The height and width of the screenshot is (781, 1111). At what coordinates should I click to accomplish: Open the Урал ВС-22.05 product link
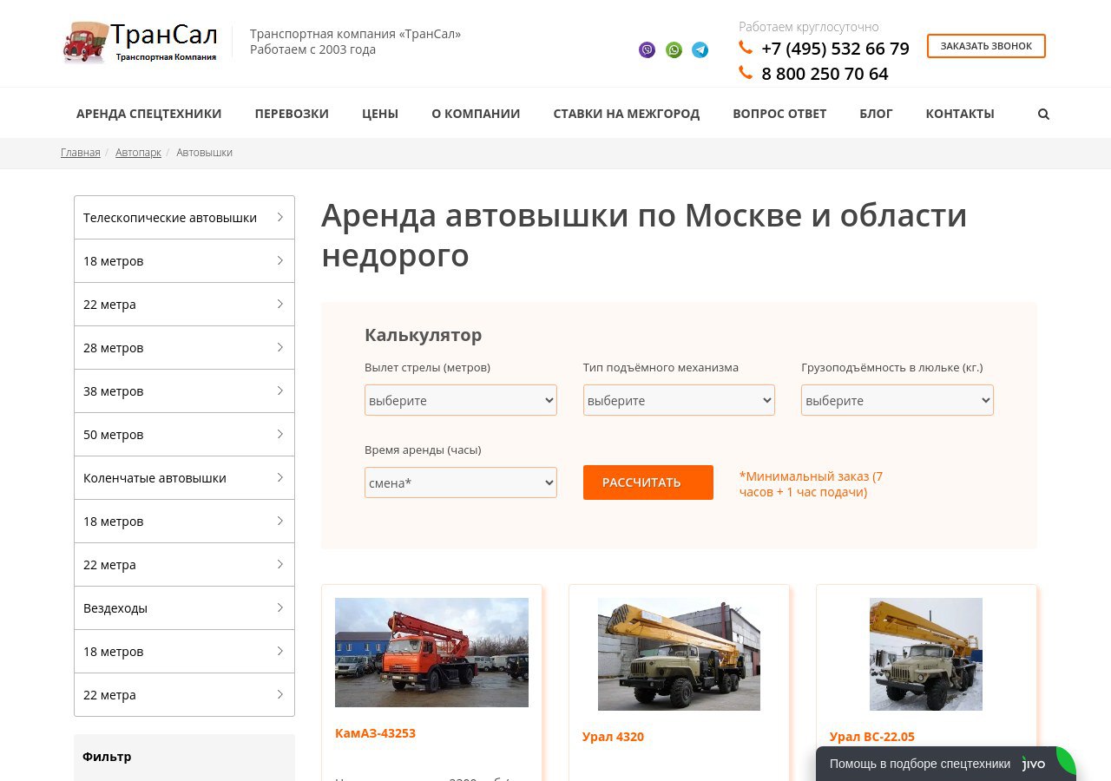[x=872, y=737]
